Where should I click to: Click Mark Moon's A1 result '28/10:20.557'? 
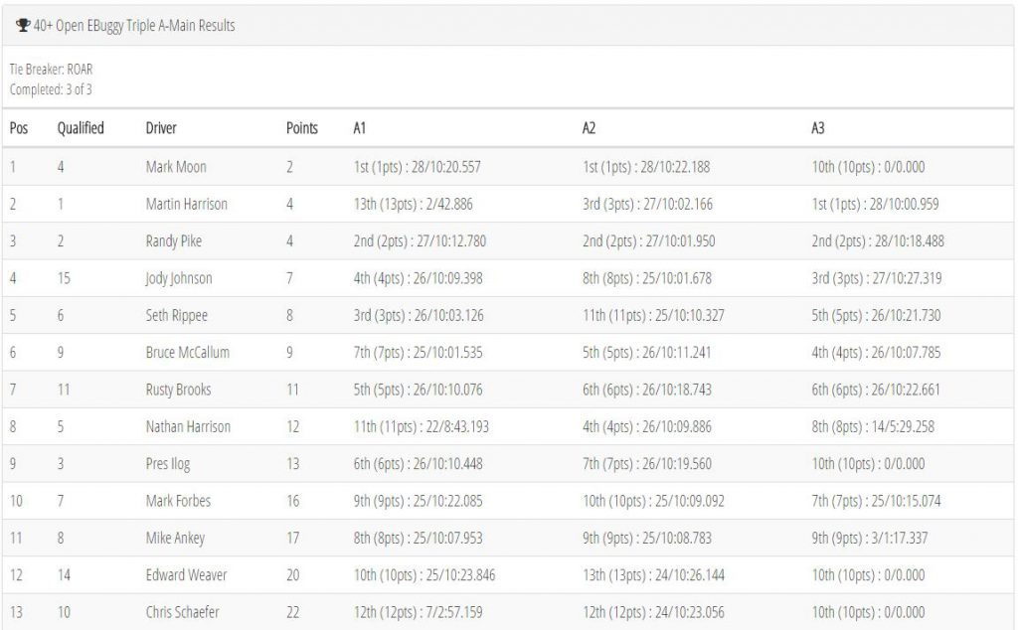point(446,167)
